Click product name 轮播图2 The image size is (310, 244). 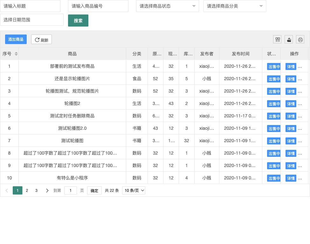tap(72, 103)
